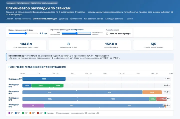180x119 pixels.
Task: Click the Аквадело prototype badge
Action: tap(32, 3)
